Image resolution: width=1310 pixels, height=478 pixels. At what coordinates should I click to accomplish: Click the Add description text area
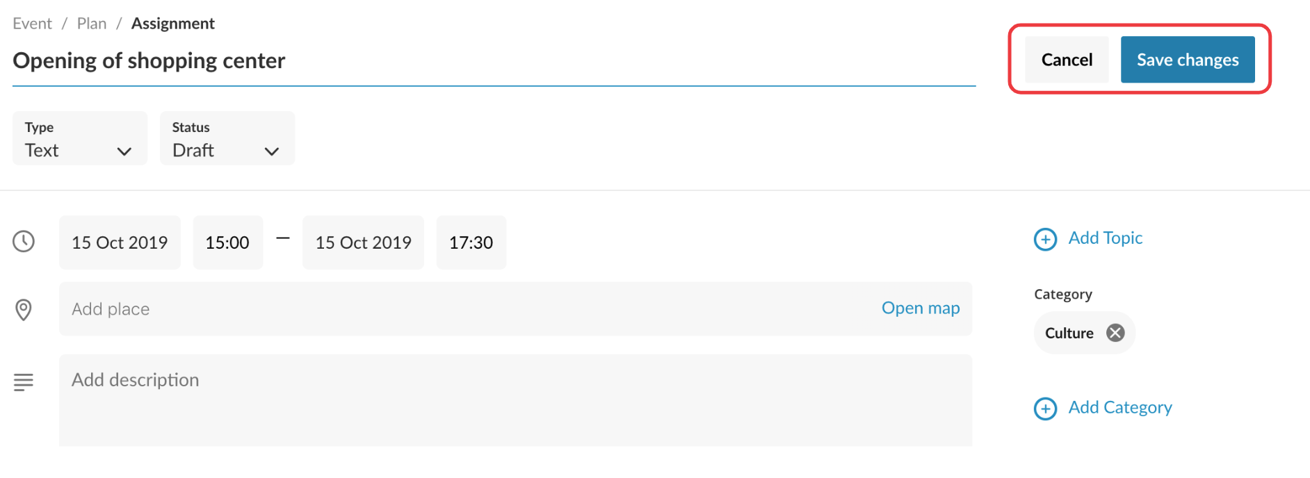pos(515,399)
